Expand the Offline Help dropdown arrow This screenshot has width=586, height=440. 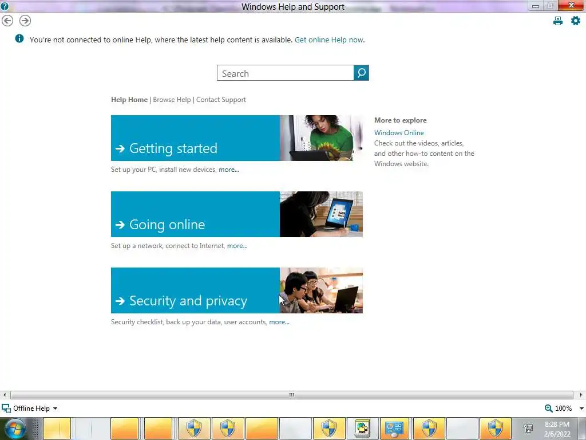(x=56, y=408)
